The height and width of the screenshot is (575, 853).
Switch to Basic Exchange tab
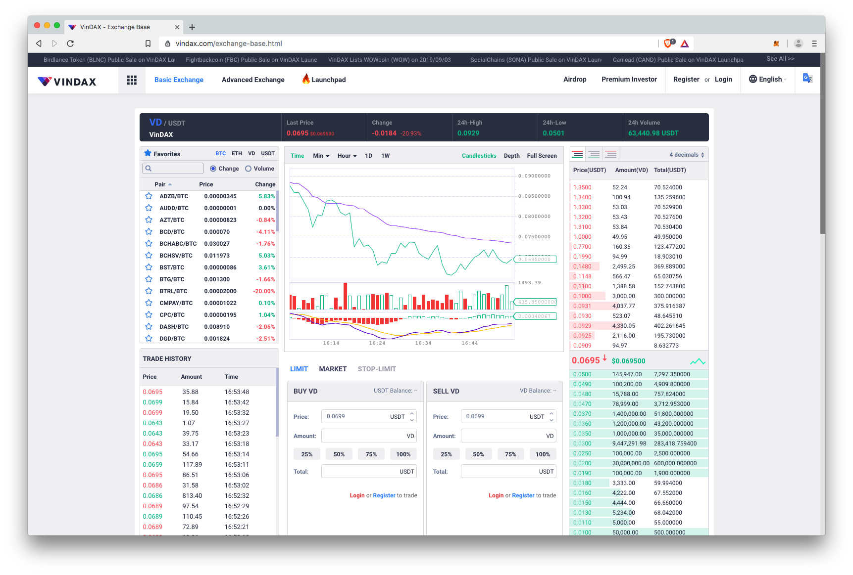click(179, 80)
